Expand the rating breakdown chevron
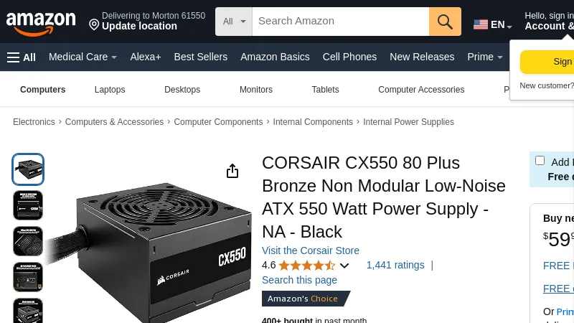Viewport: 574px width, 323px height. (344, 266)
